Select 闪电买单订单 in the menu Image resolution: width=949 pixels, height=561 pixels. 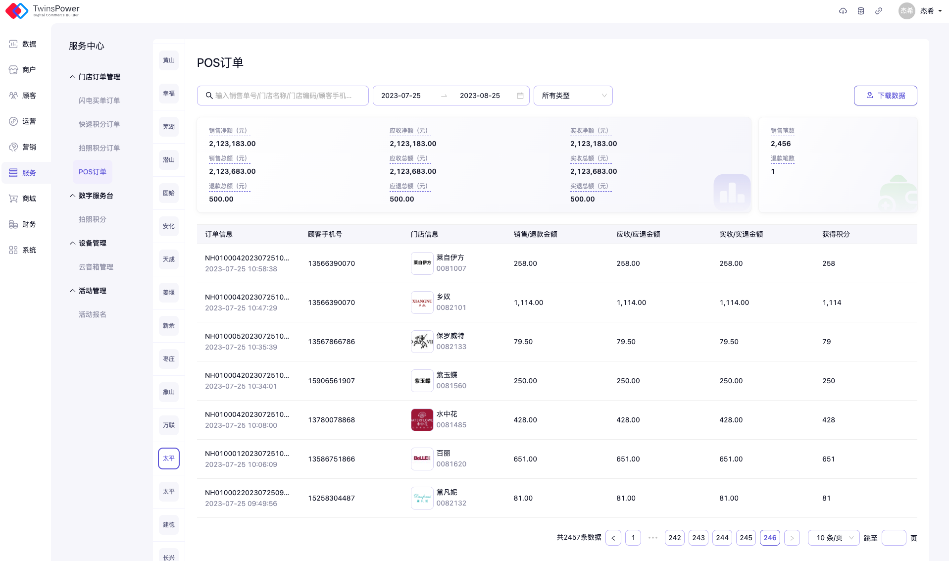coord(99,101)
